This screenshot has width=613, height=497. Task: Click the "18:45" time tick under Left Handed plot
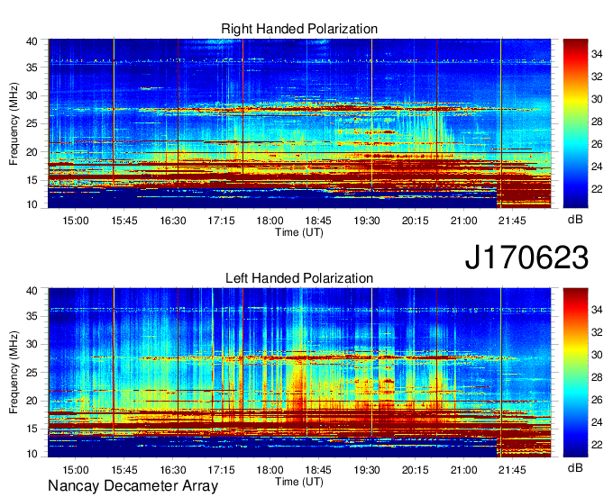(x=318, y=470)
